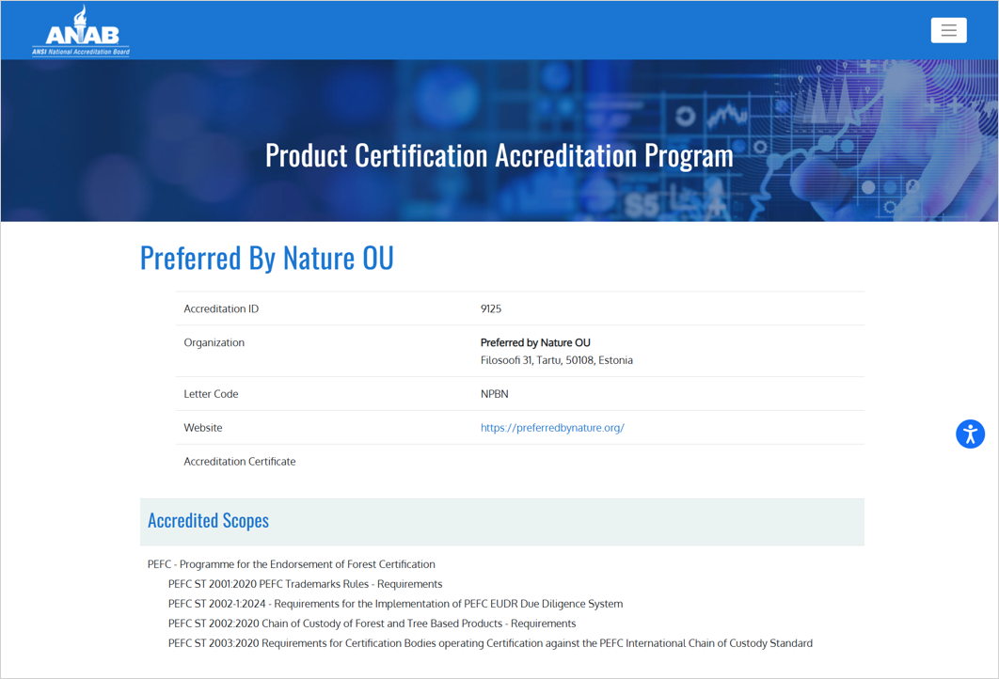Open the hamburger navigation menu
Image resolution: width=999 pixels, height=679 pixels.
pyautogui.click(x=948, y=31)
